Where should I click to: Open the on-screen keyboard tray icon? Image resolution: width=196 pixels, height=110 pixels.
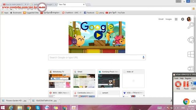pos(160,108)
